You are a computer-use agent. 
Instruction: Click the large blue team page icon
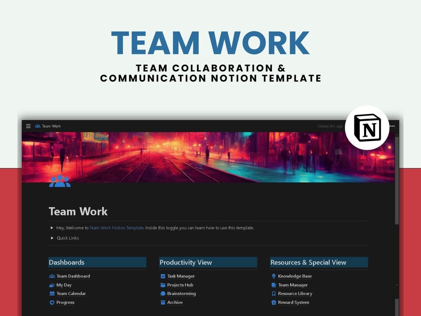click(59, 181)
